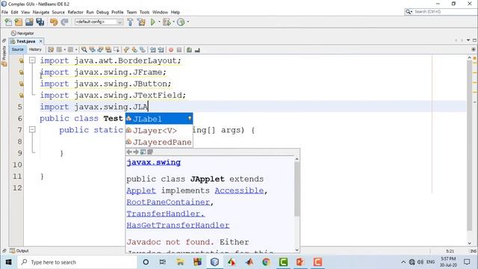Image resolution: width=478 pixels, height=269 pixels.
Task: Click the Next Bookmark editor icon
Action: 134,50
